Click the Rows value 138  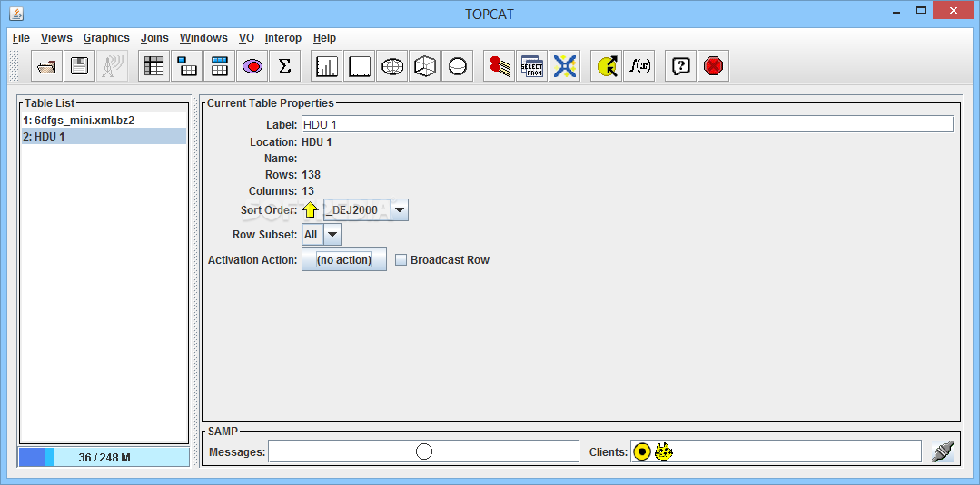(312, 175)
